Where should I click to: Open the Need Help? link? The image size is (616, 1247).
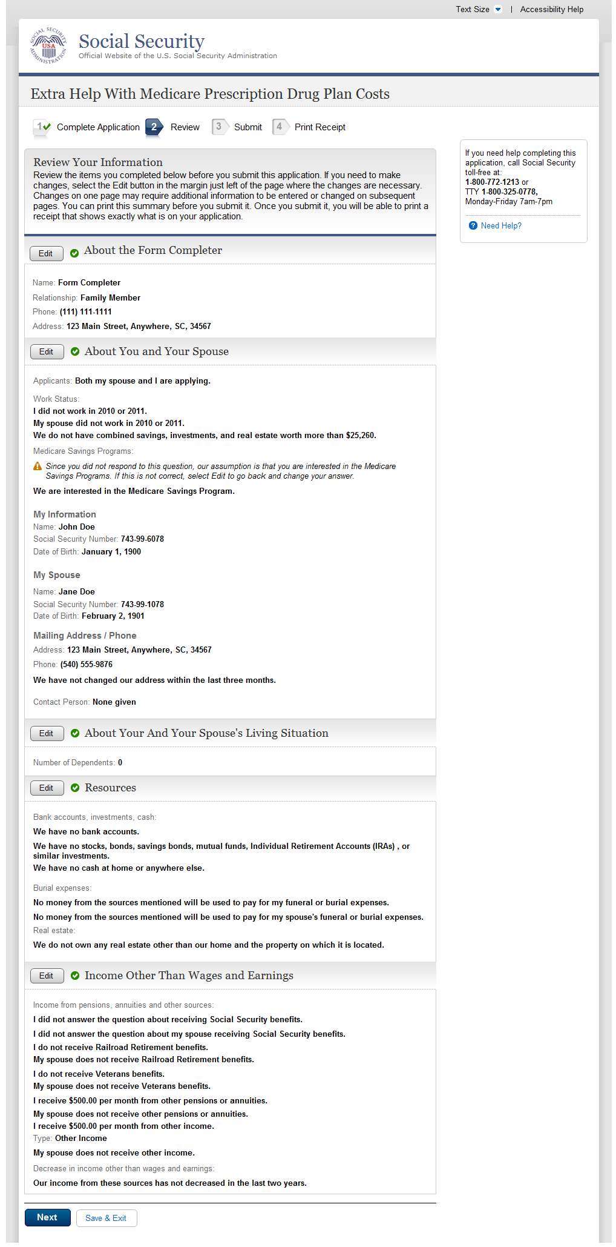pos(501,226)
